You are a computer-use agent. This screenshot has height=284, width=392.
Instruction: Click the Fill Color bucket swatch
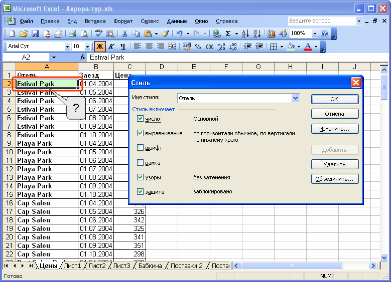click(290, 47)
